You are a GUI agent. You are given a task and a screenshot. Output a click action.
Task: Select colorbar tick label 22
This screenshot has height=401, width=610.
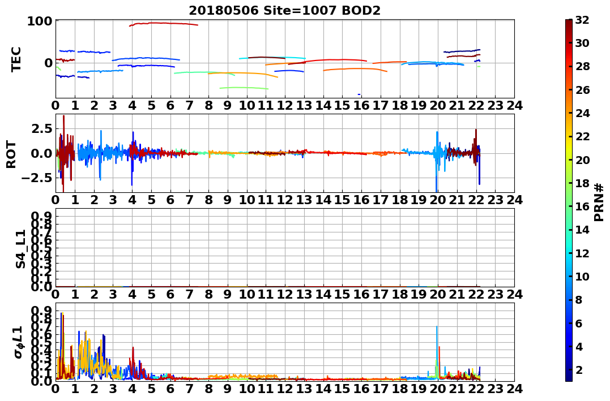coord(582,136)
